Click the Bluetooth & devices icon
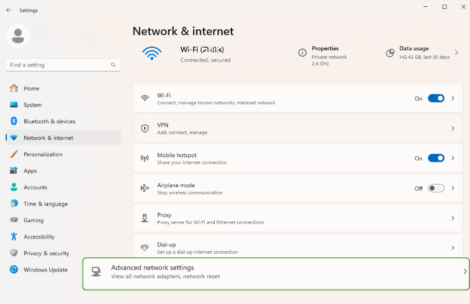 [x=14, y=121]
